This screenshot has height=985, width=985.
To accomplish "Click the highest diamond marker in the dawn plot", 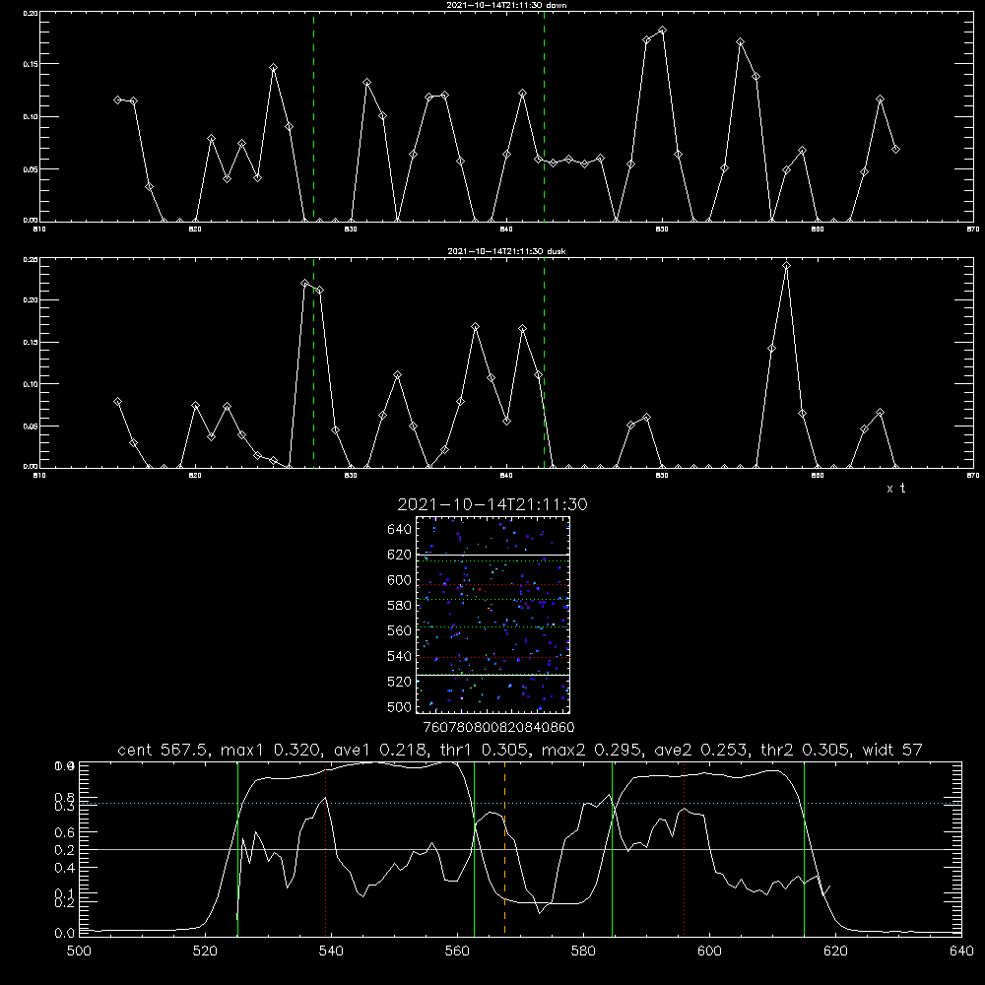I will pos(662,31).
